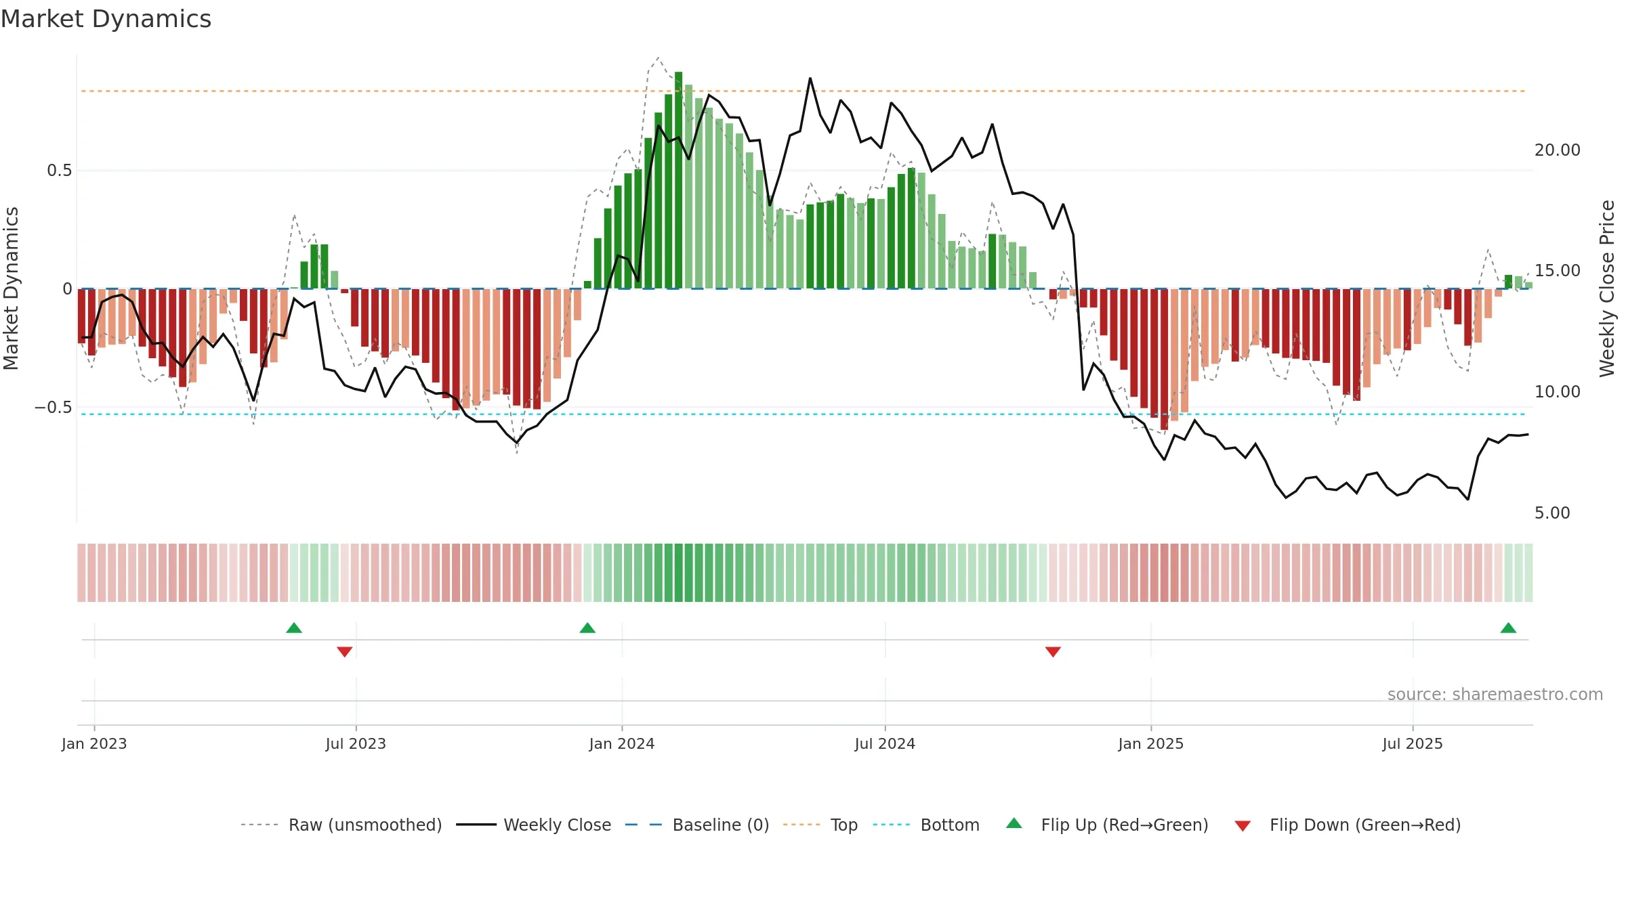
Task: Click the Jul 2025 axis label
Action: pos(1413,743)
